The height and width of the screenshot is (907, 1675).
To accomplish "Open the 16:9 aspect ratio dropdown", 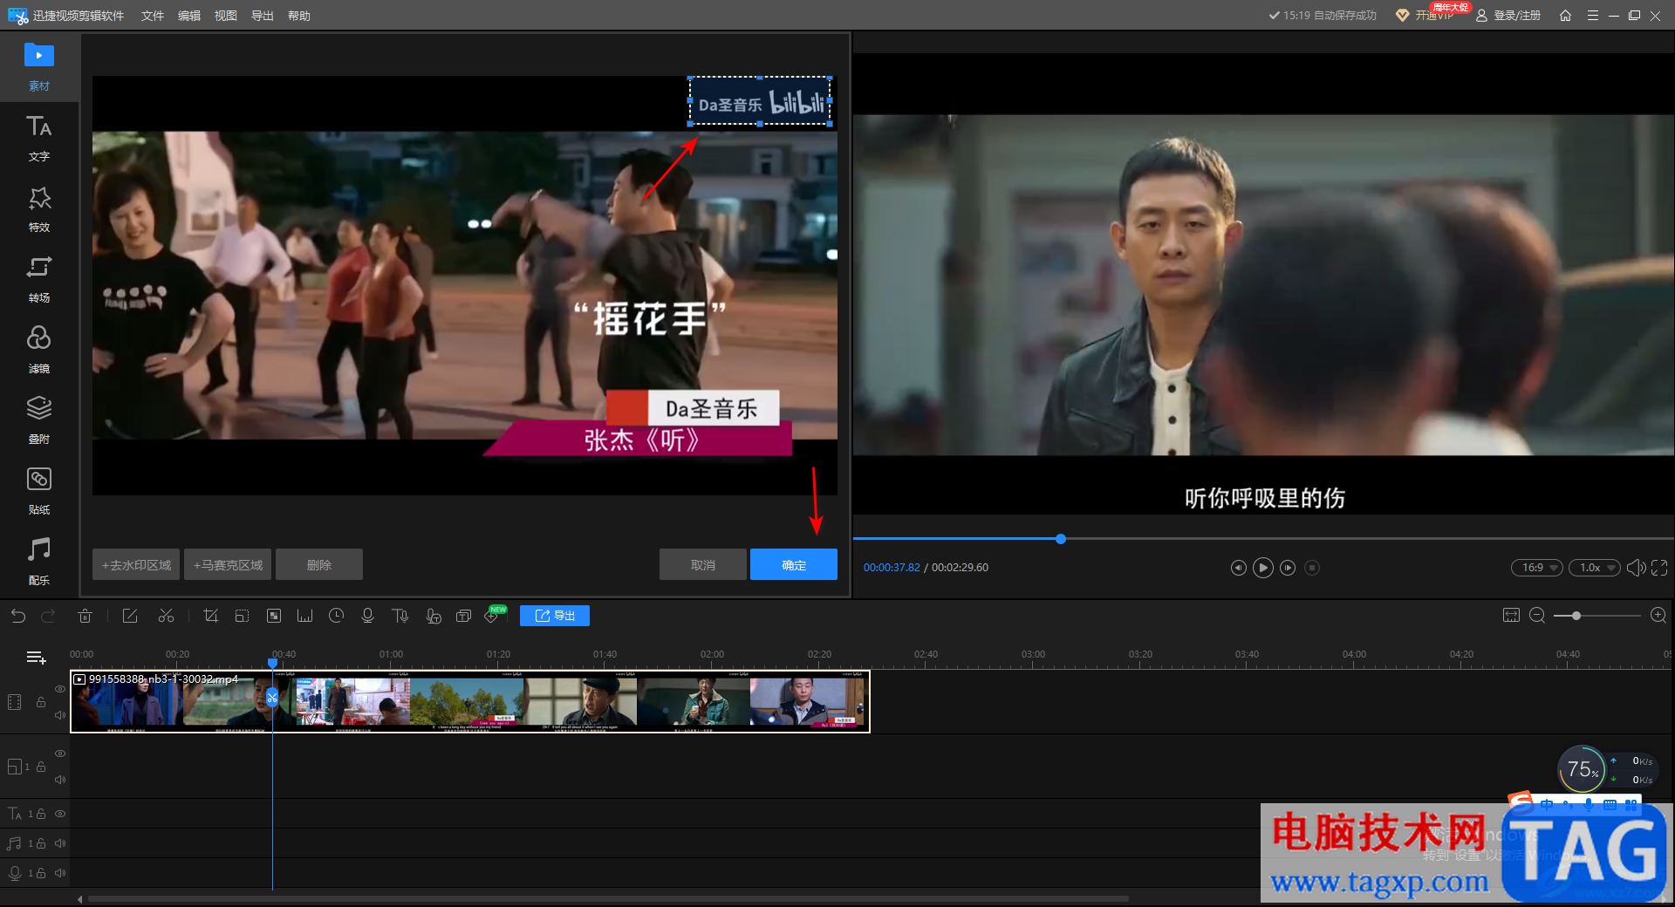I will coord(1537,568).
